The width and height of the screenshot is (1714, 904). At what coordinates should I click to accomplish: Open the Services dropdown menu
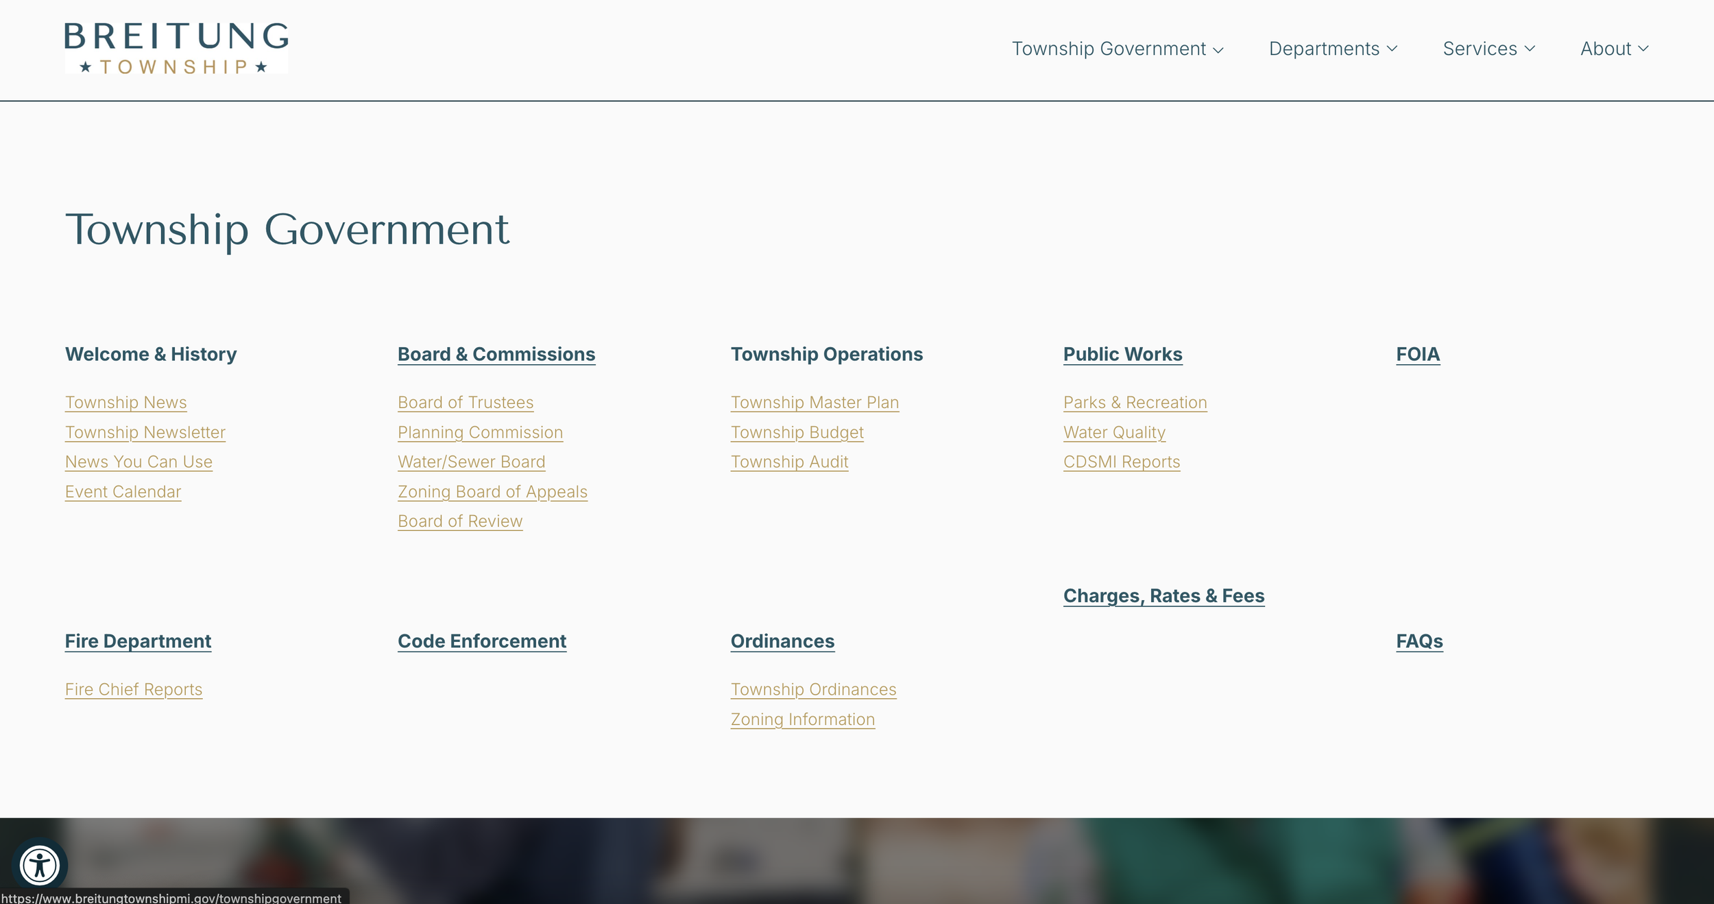tap(1488, 49)
